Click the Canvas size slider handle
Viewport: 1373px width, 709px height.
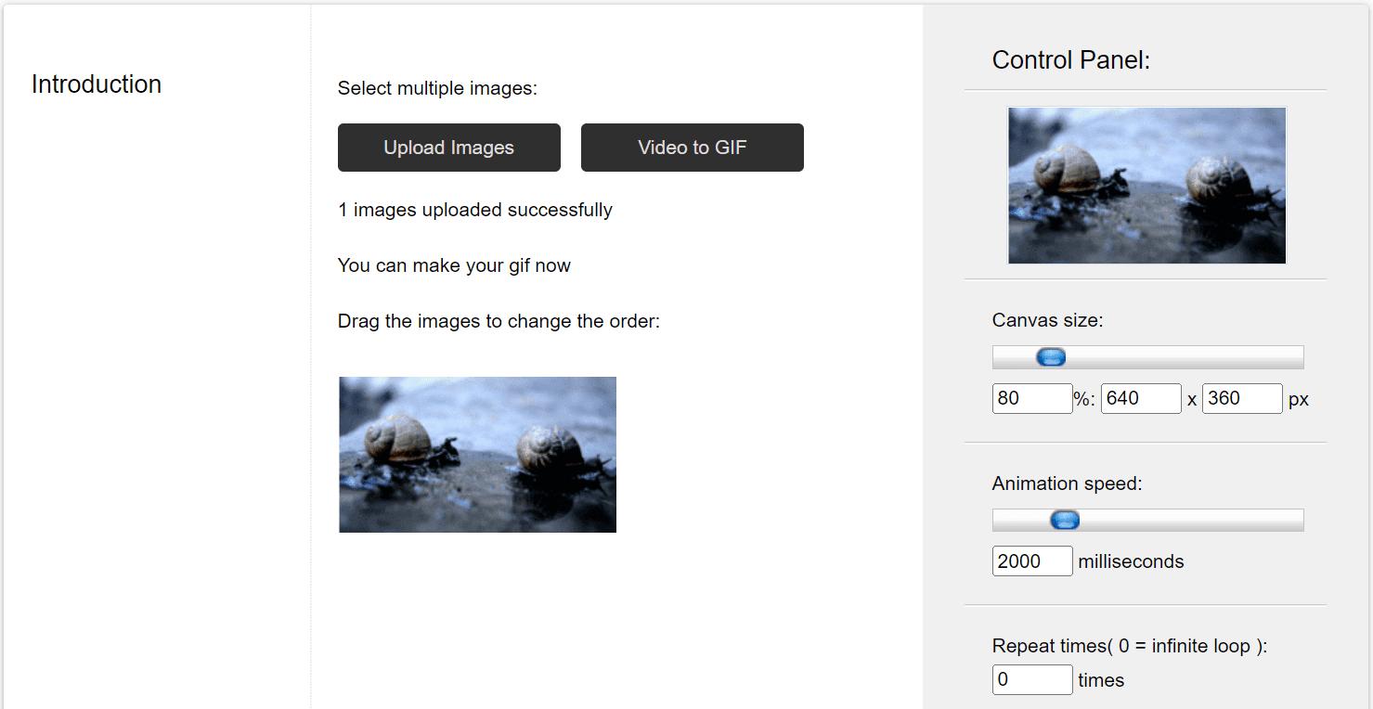(1051, 357)
